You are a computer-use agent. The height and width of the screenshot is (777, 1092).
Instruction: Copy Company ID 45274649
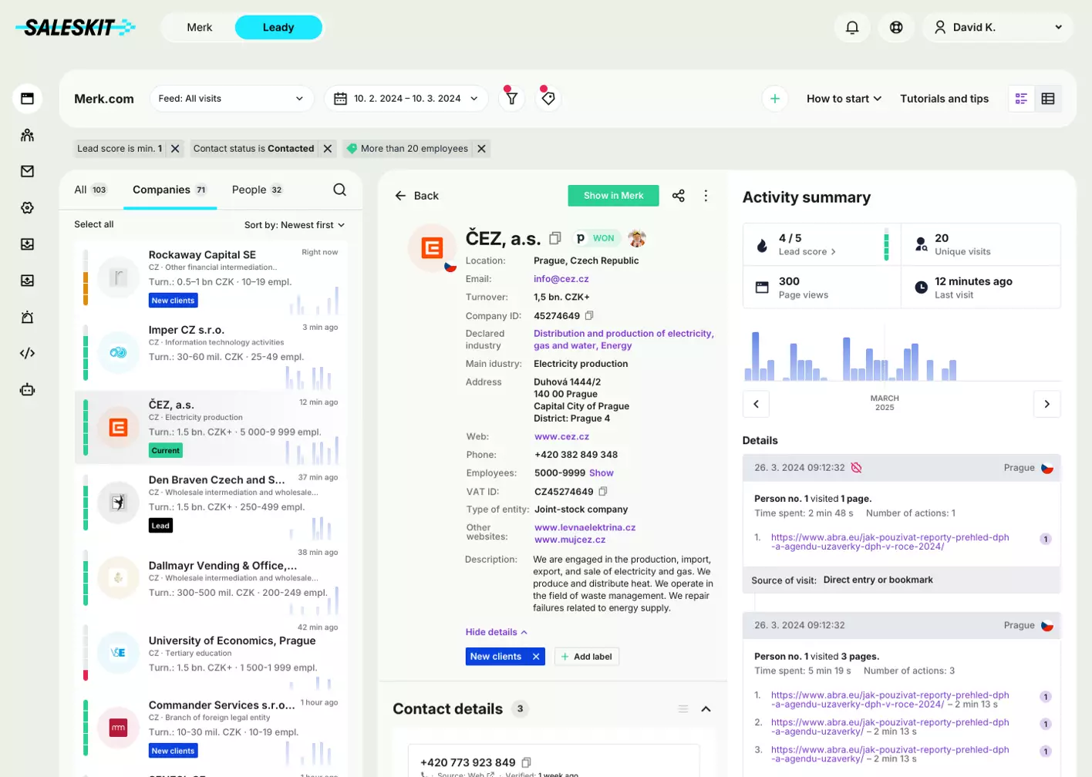(589, 315)
